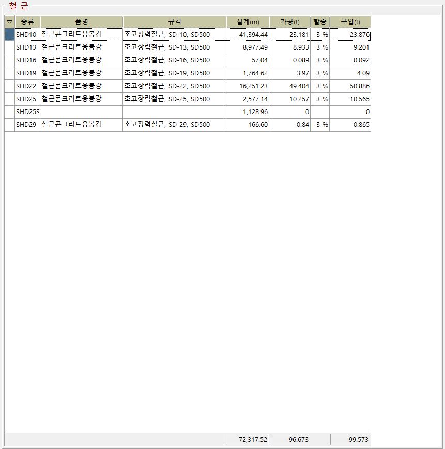Screen dimensions: 445x449
Task: Select the 41,394.44 design length cell
Action: click(x=248, y=35)
